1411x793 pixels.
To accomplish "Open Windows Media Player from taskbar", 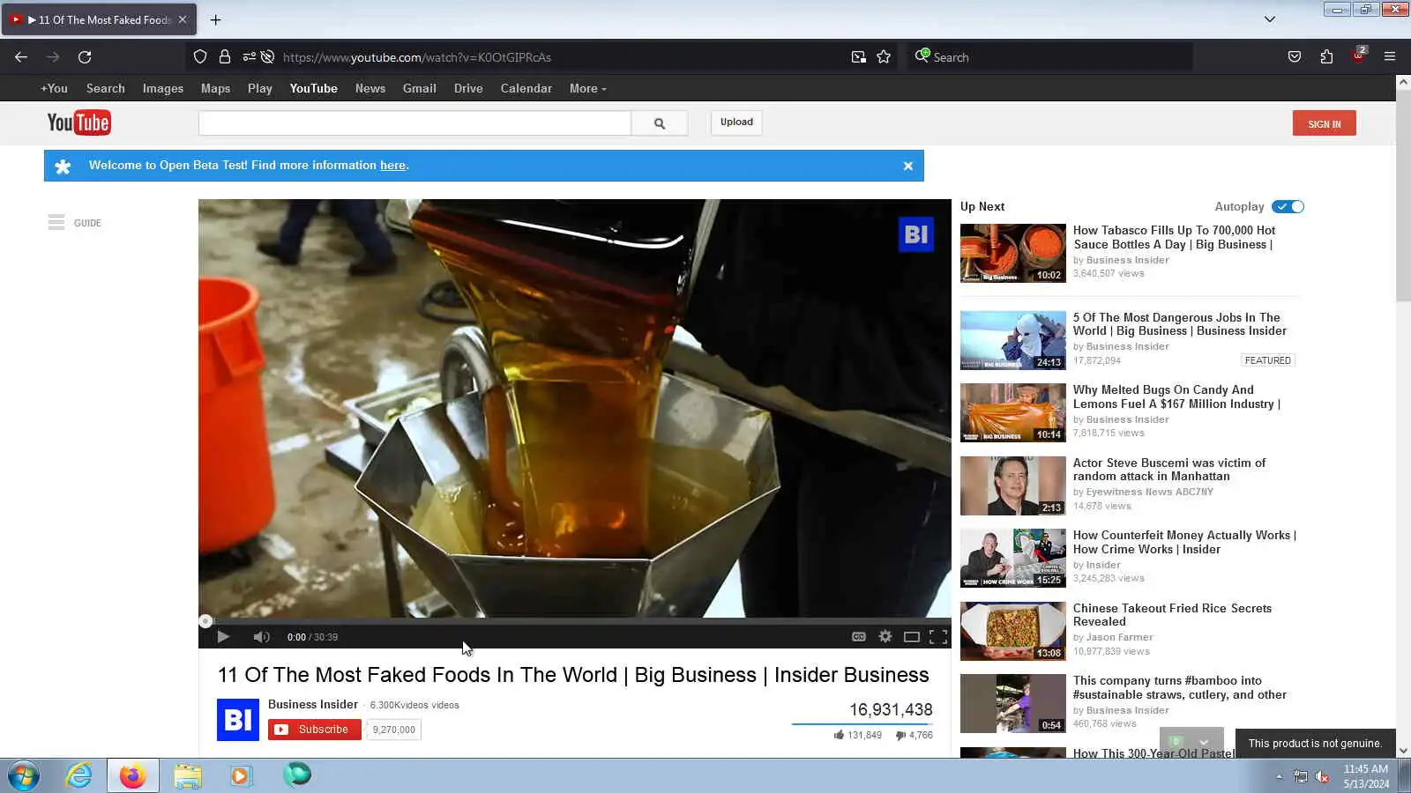I will [x=240, y=776].
